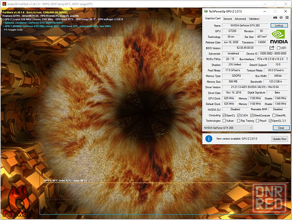
Task: Click the Shaders field 216 Unified
Action: coord(234,64)
